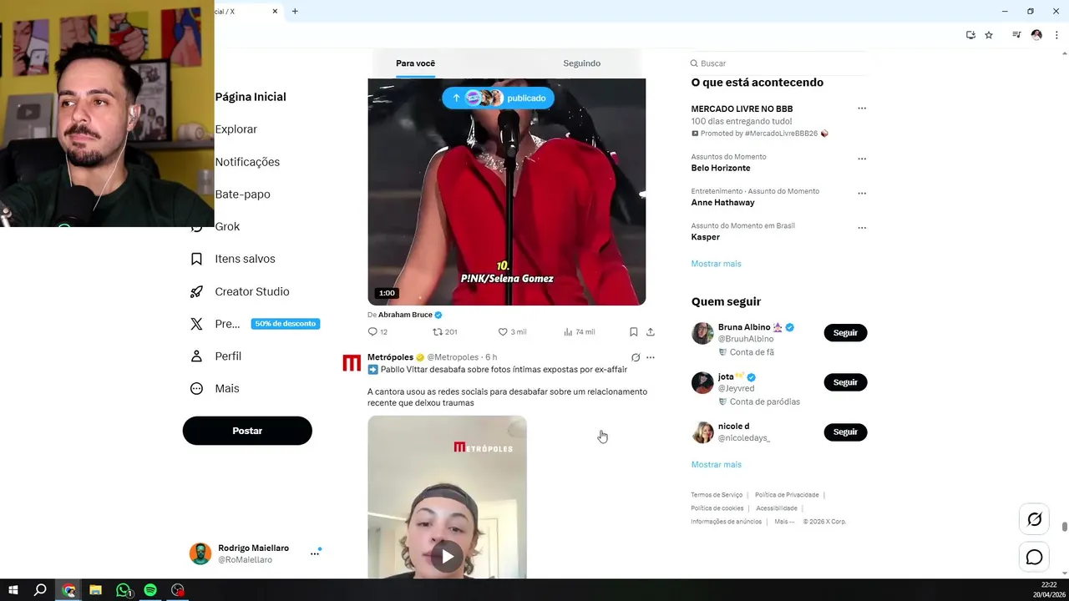Open Informações de anúncios link
The image size is (1069, 601).
tap(726, 522)
